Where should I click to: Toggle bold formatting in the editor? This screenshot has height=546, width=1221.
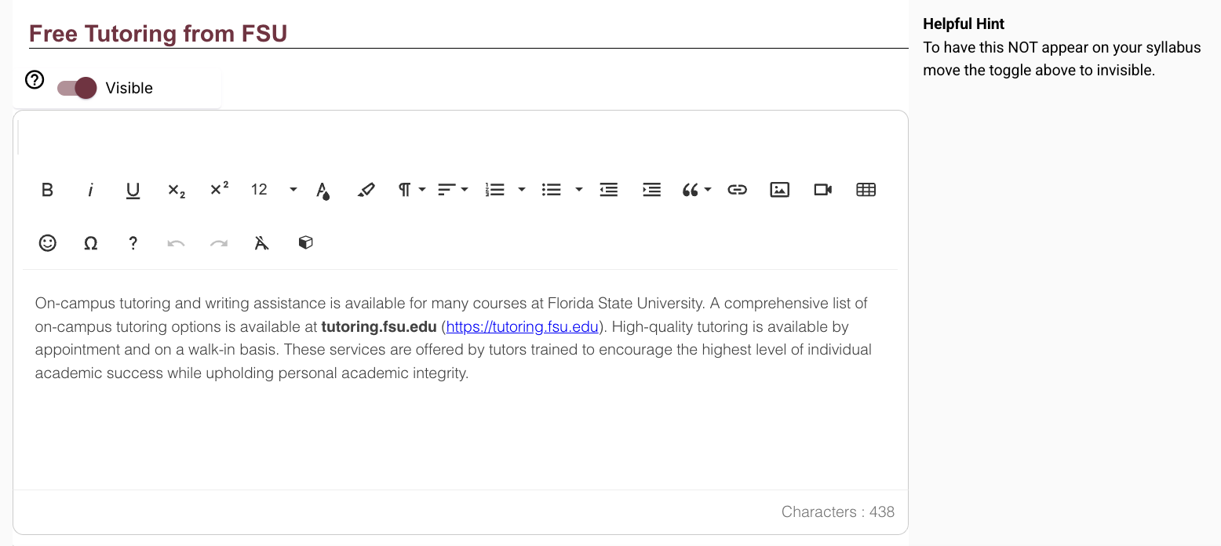(x=48, y=190)
